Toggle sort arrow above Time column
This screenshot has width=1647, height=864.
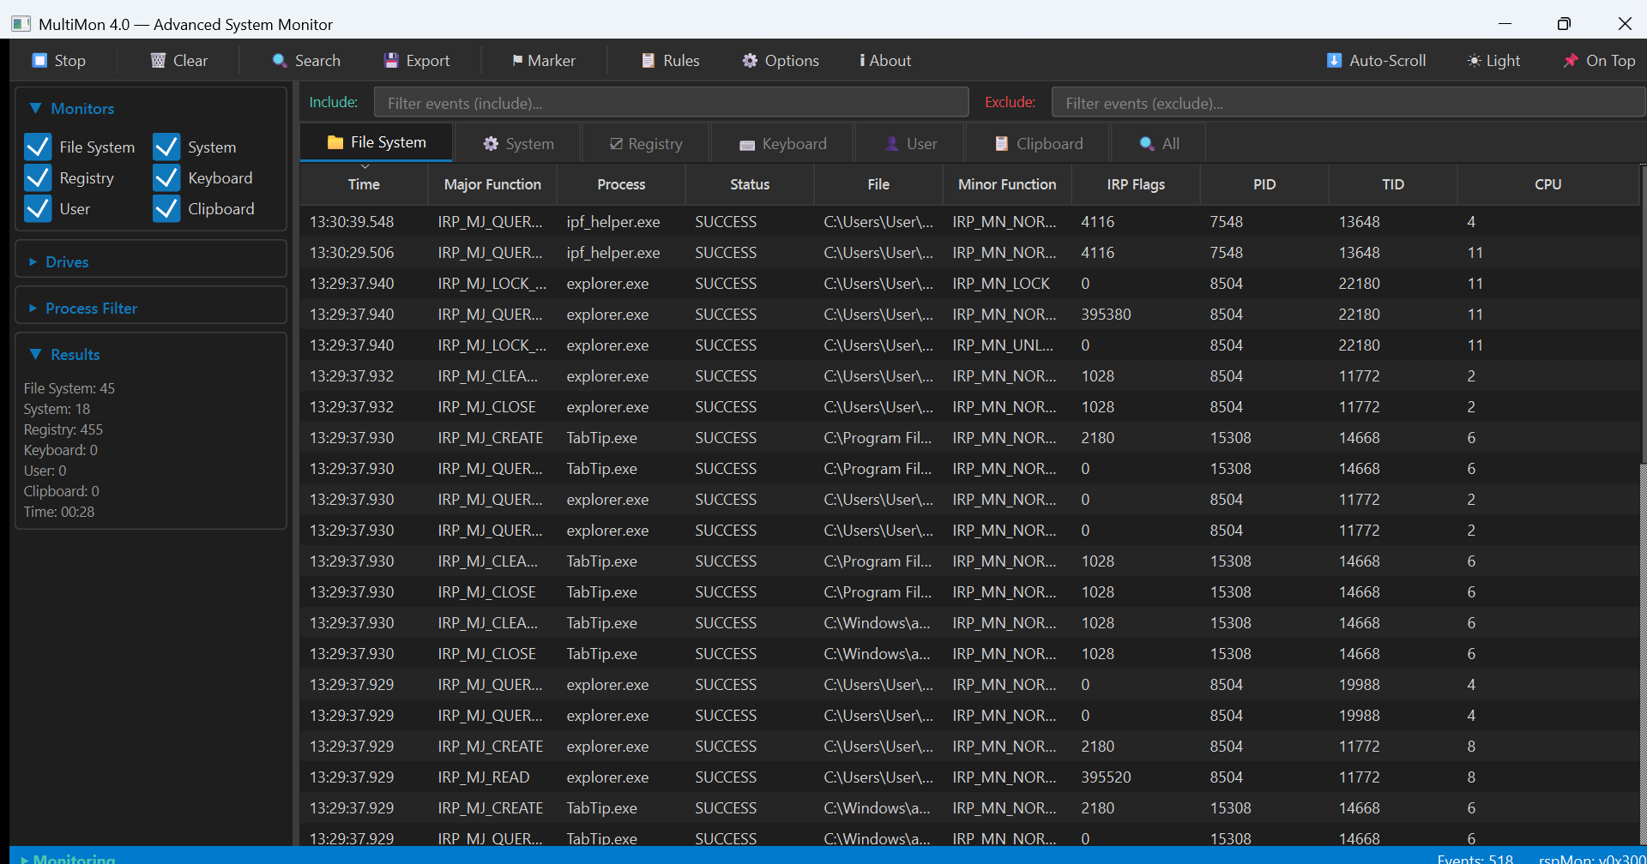(365, 166)
